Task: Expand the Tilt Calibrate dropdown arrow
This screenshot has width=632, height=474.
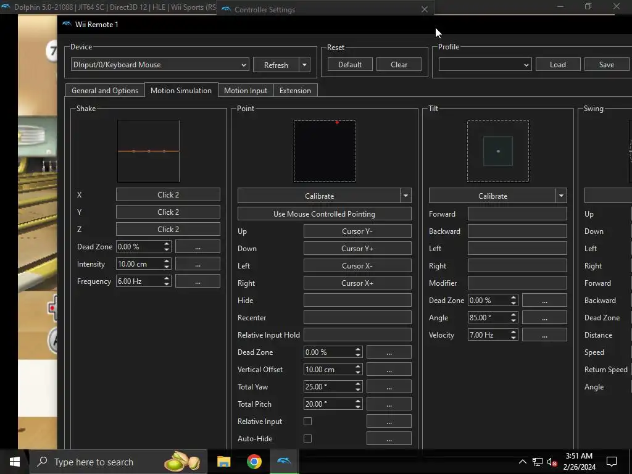Action: pos(561,196)
